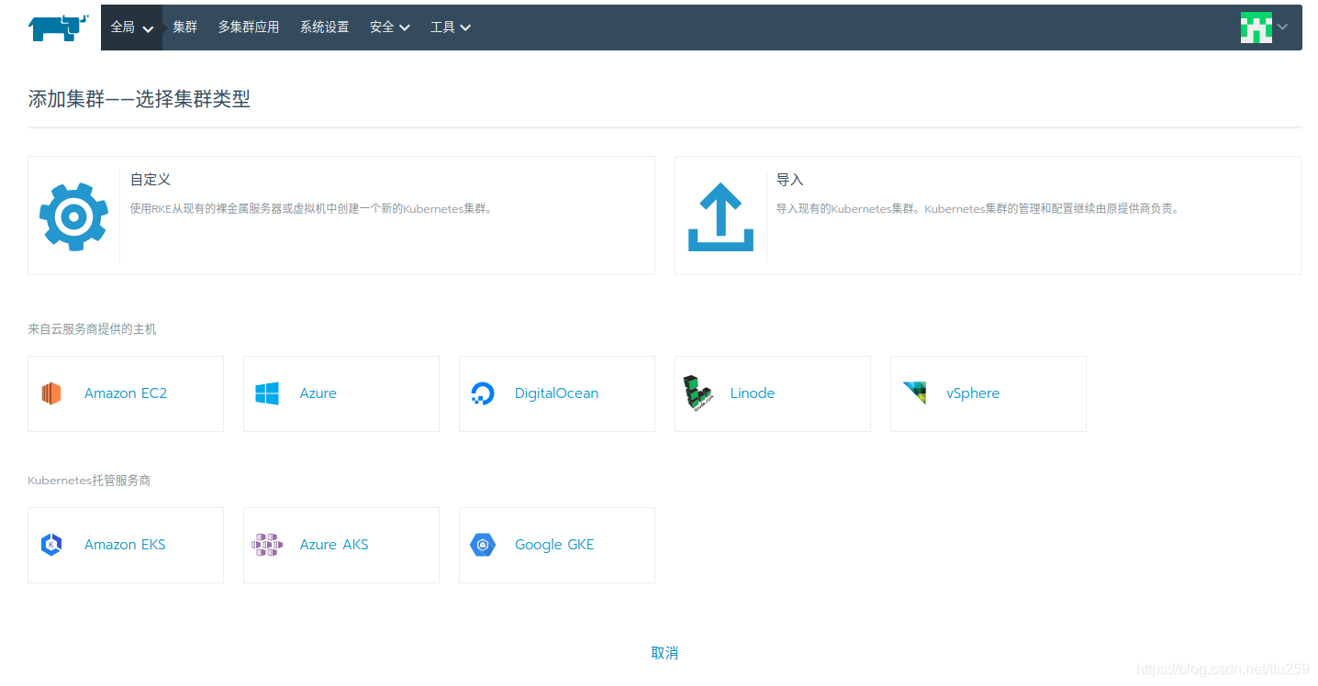Click the import cluster upload icon
Viewport: 1318px width, 686px height.
pos(720,216)
